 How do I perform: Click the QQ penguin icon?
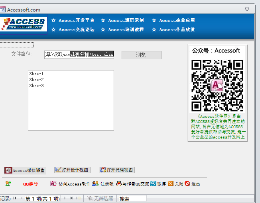[119, 183]
